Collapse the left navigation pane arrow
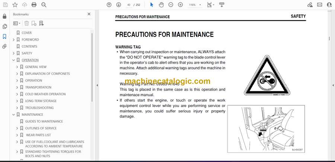Viewport: 335px width, 162px height. tap(97, 85)
